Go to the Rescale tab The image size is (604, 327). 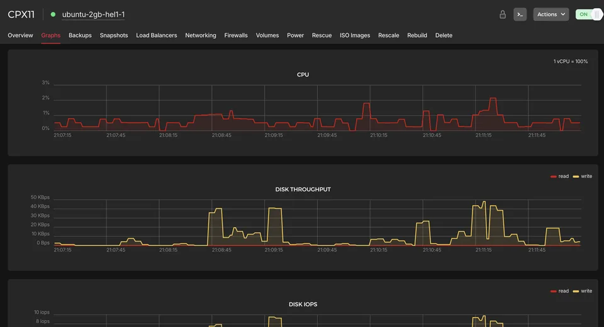pos(389,35)
